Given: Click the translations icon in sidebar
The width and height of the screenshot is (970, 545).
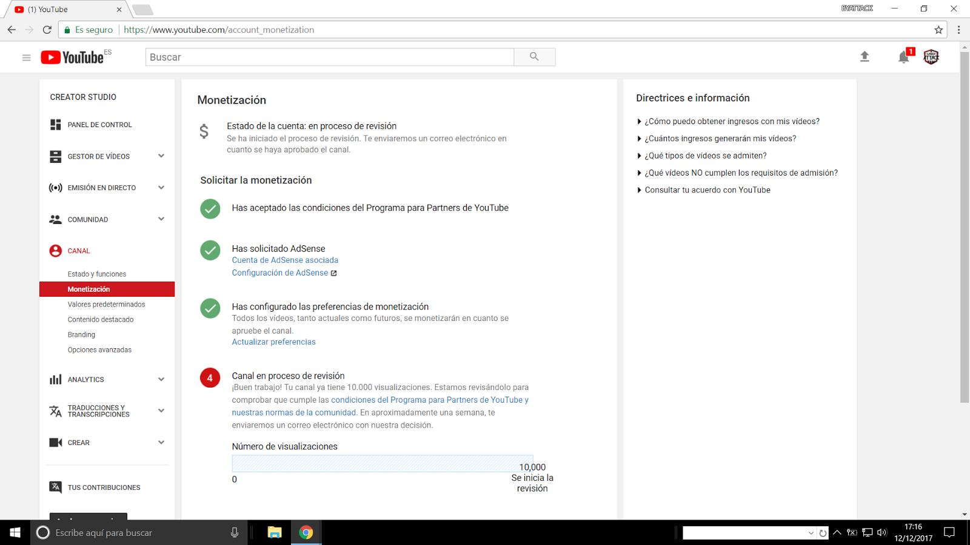Looking at the screenshot, I should click(x=56, y=411).
